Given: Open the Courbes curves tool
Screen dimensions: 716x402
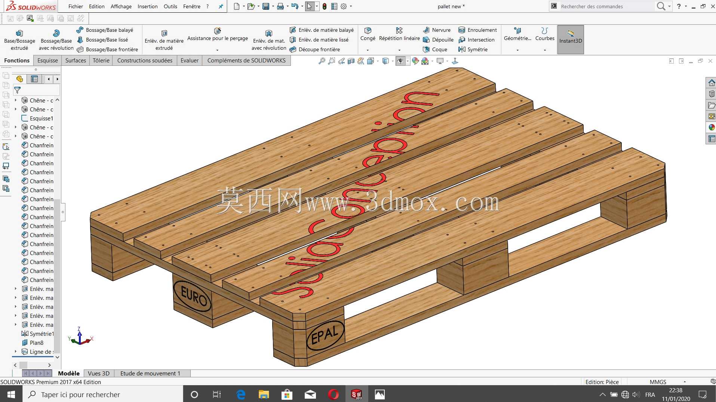Looking at the screenshot, I should pos(545,34).
